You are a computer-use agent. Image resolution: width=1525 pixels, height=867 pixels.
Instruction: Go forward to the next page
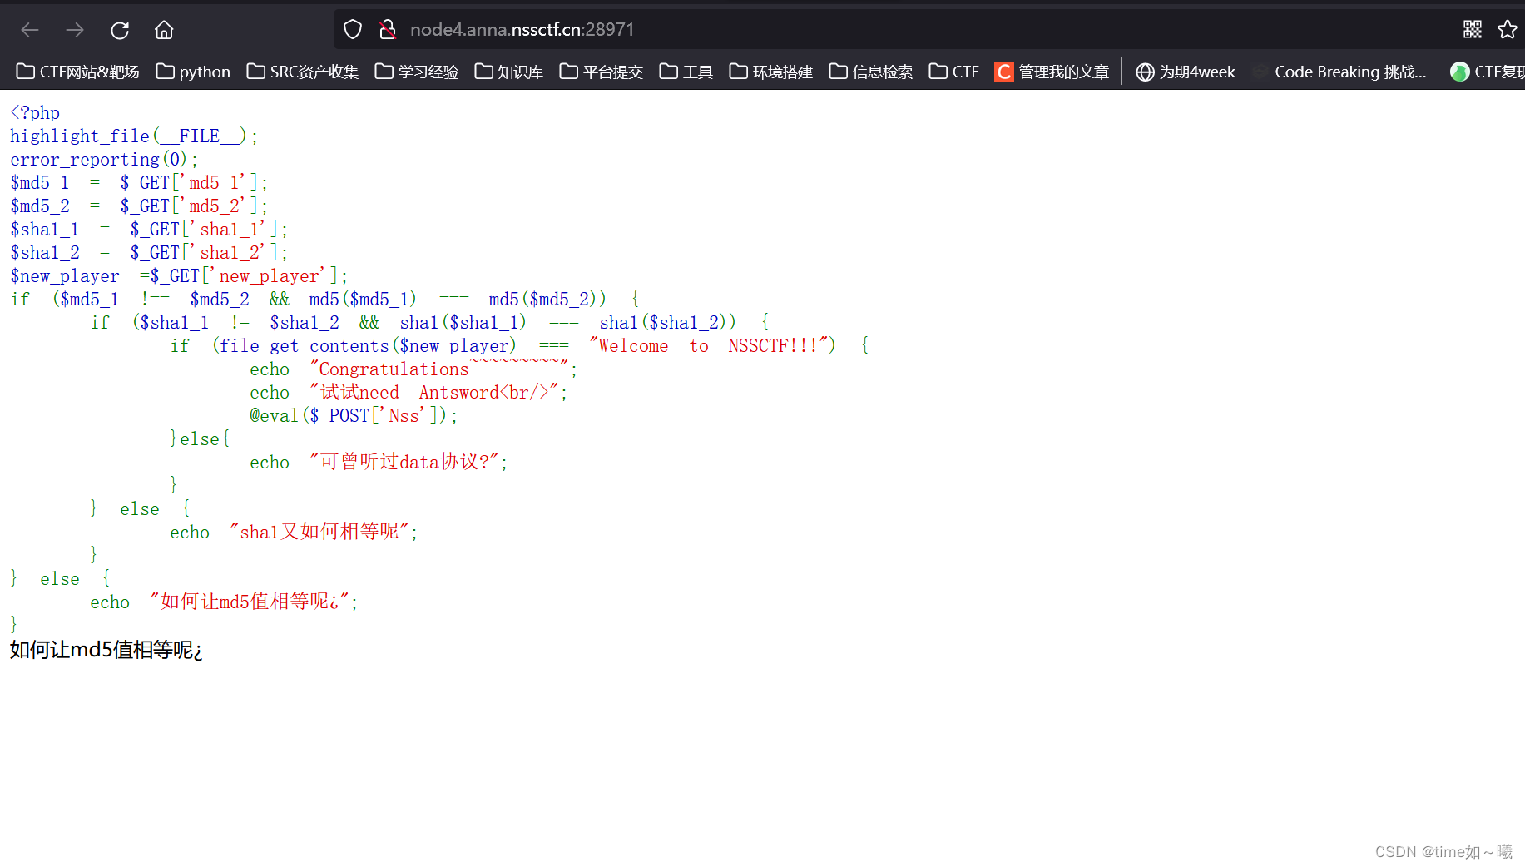click(x=75, y=30)
